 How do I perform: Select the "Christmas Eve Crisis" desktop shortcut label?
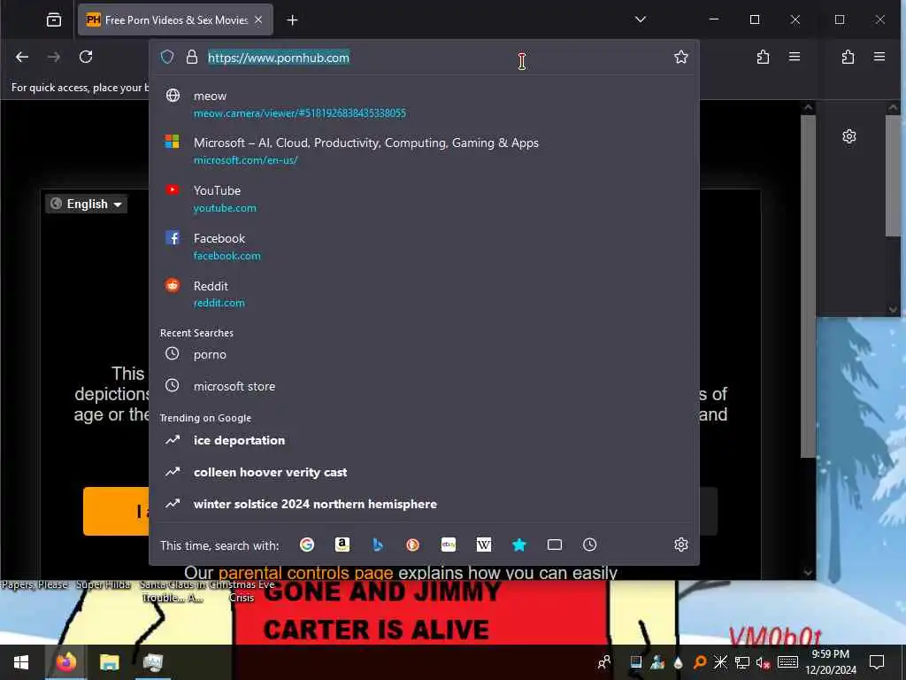click(242, 591)
